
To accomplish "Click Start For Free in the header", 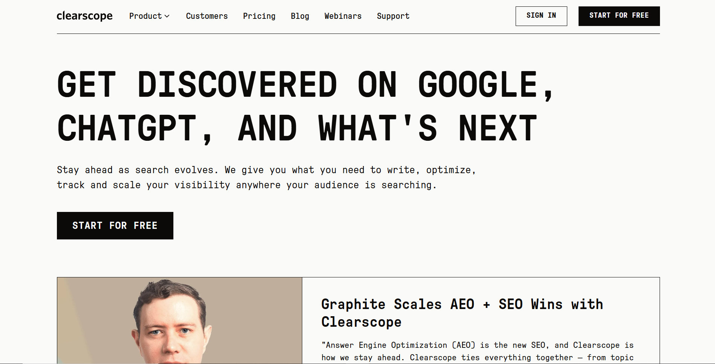I will click(619, 16).
